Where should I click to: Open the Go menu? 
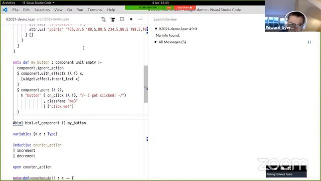tap(69, 10)
